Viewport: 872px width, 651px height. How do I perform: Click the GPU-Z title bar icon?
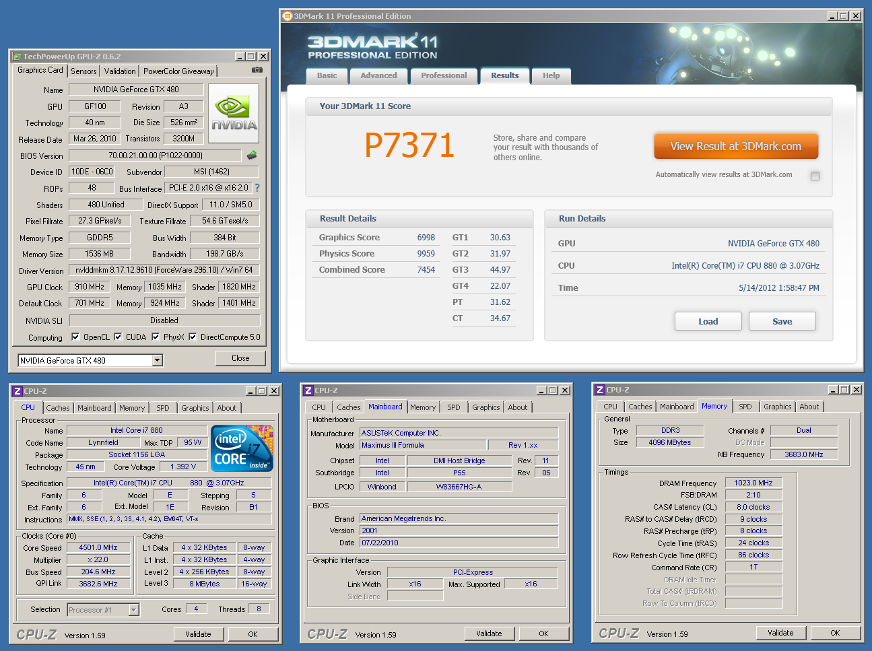18,57
